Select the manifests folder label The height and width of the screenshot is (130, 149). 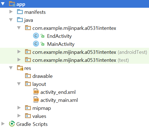click(35, 12)
